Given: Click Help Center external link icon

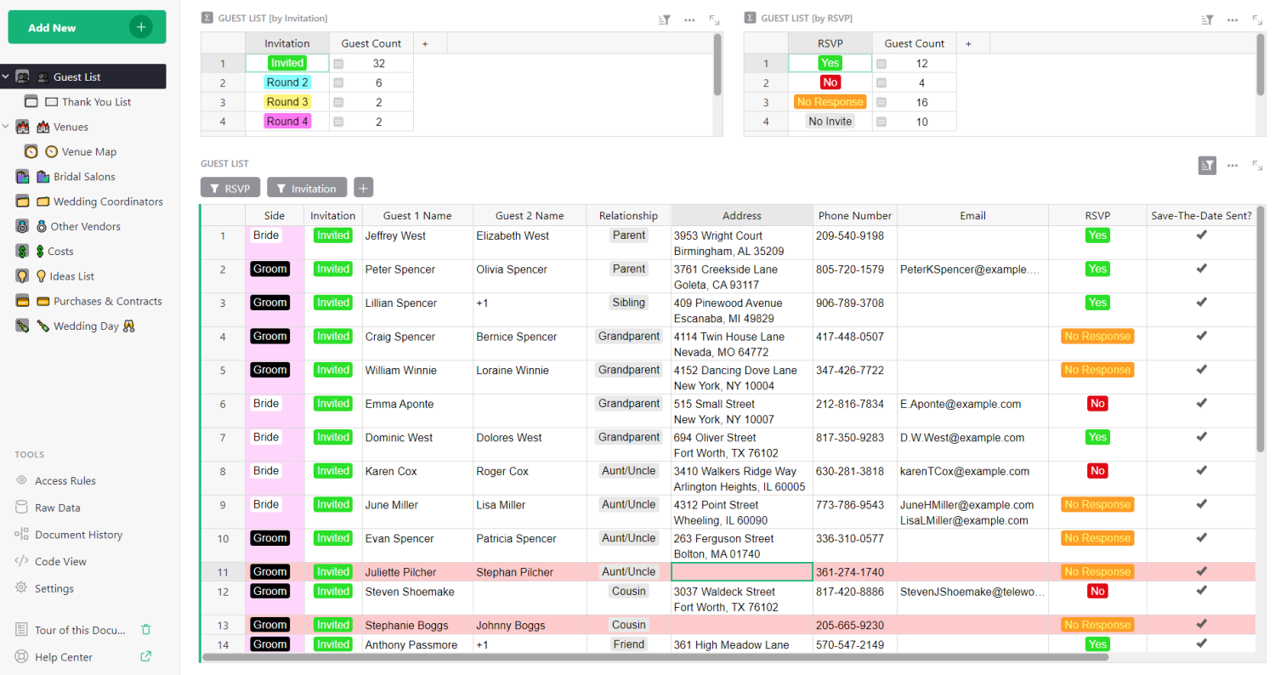Looking at the screenshot, I should point(145,656).
